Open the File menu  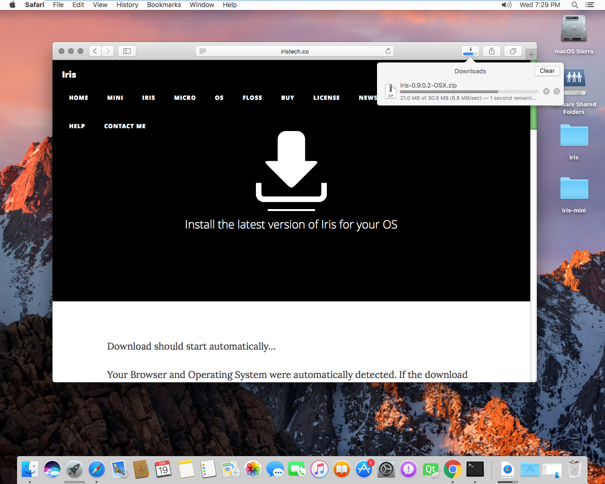(58, 5)
